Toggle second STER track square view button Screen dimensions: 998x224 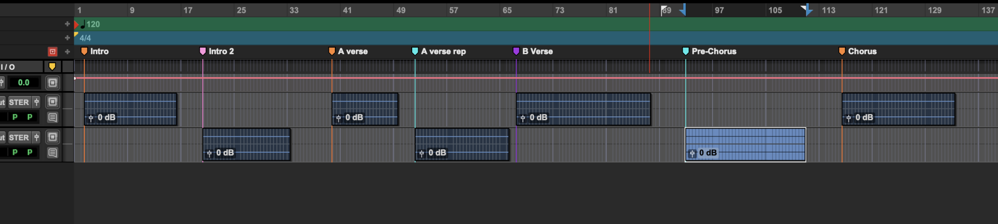pyautogui.click(x=52, y=137)
